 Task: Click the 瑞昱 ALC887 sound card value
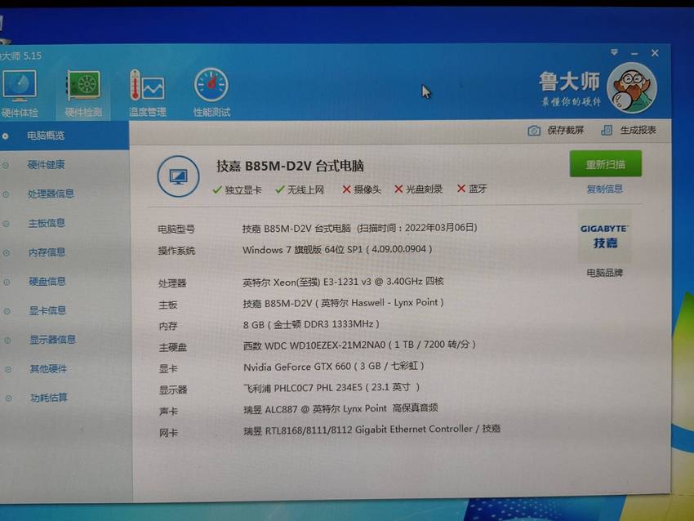click(x=340, y=408)
